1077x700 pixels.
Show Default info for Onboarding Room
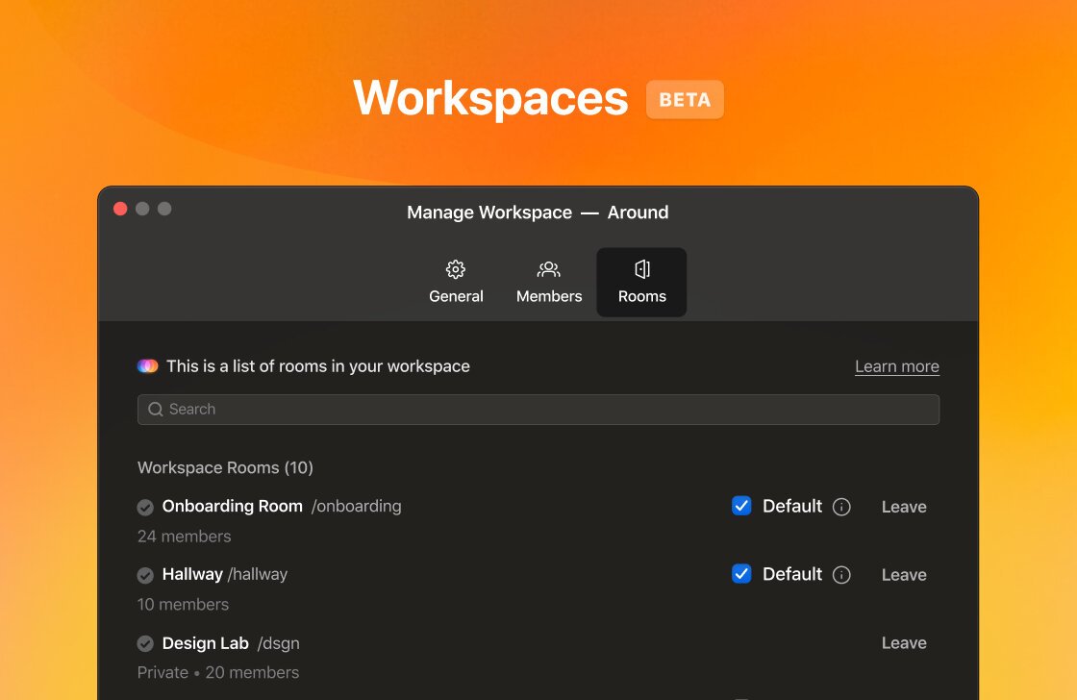pos(841,507)
